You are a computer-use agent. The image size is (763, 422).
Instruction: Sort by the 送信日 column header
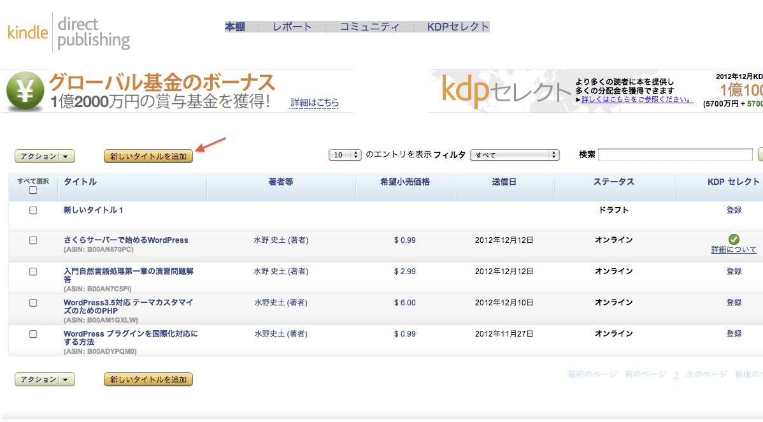click(504, 182)
